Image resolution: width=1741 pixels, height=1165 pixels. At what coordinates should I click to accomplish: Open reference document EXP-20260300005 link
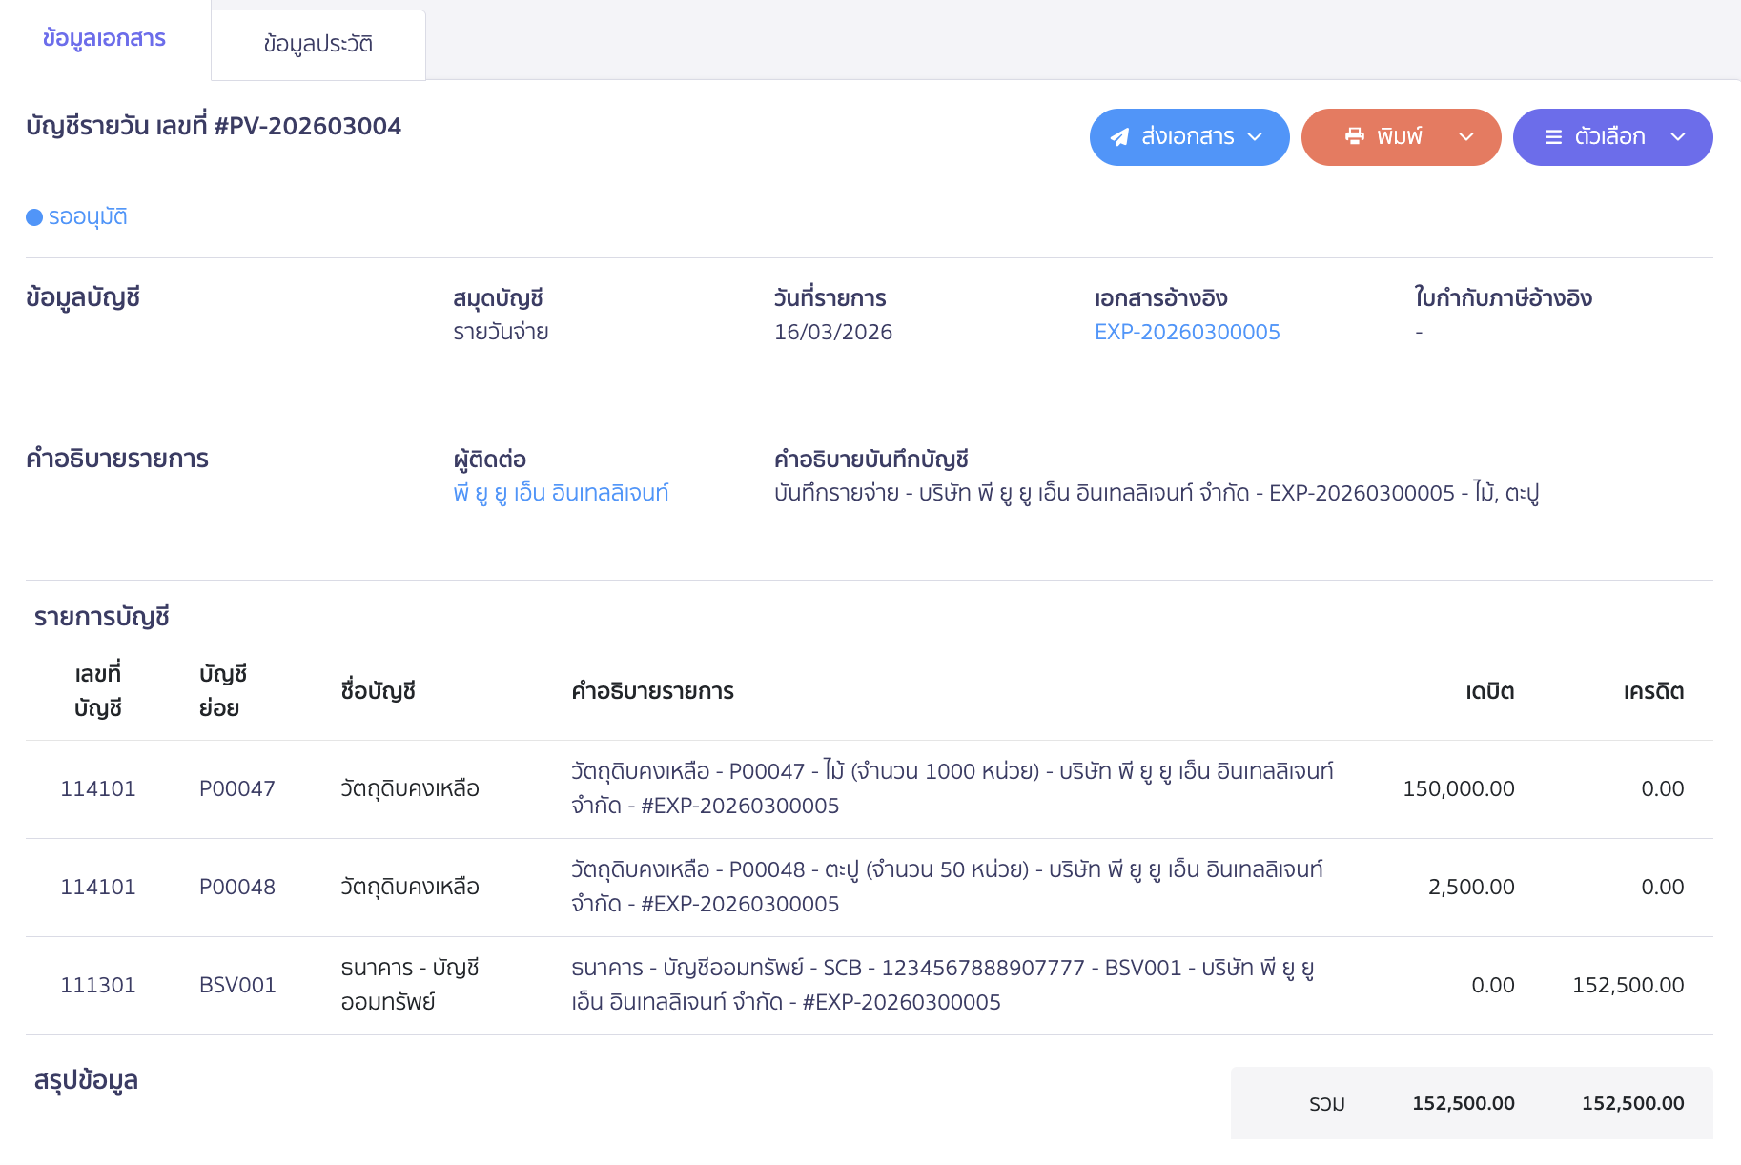(x=1187, y=332)
